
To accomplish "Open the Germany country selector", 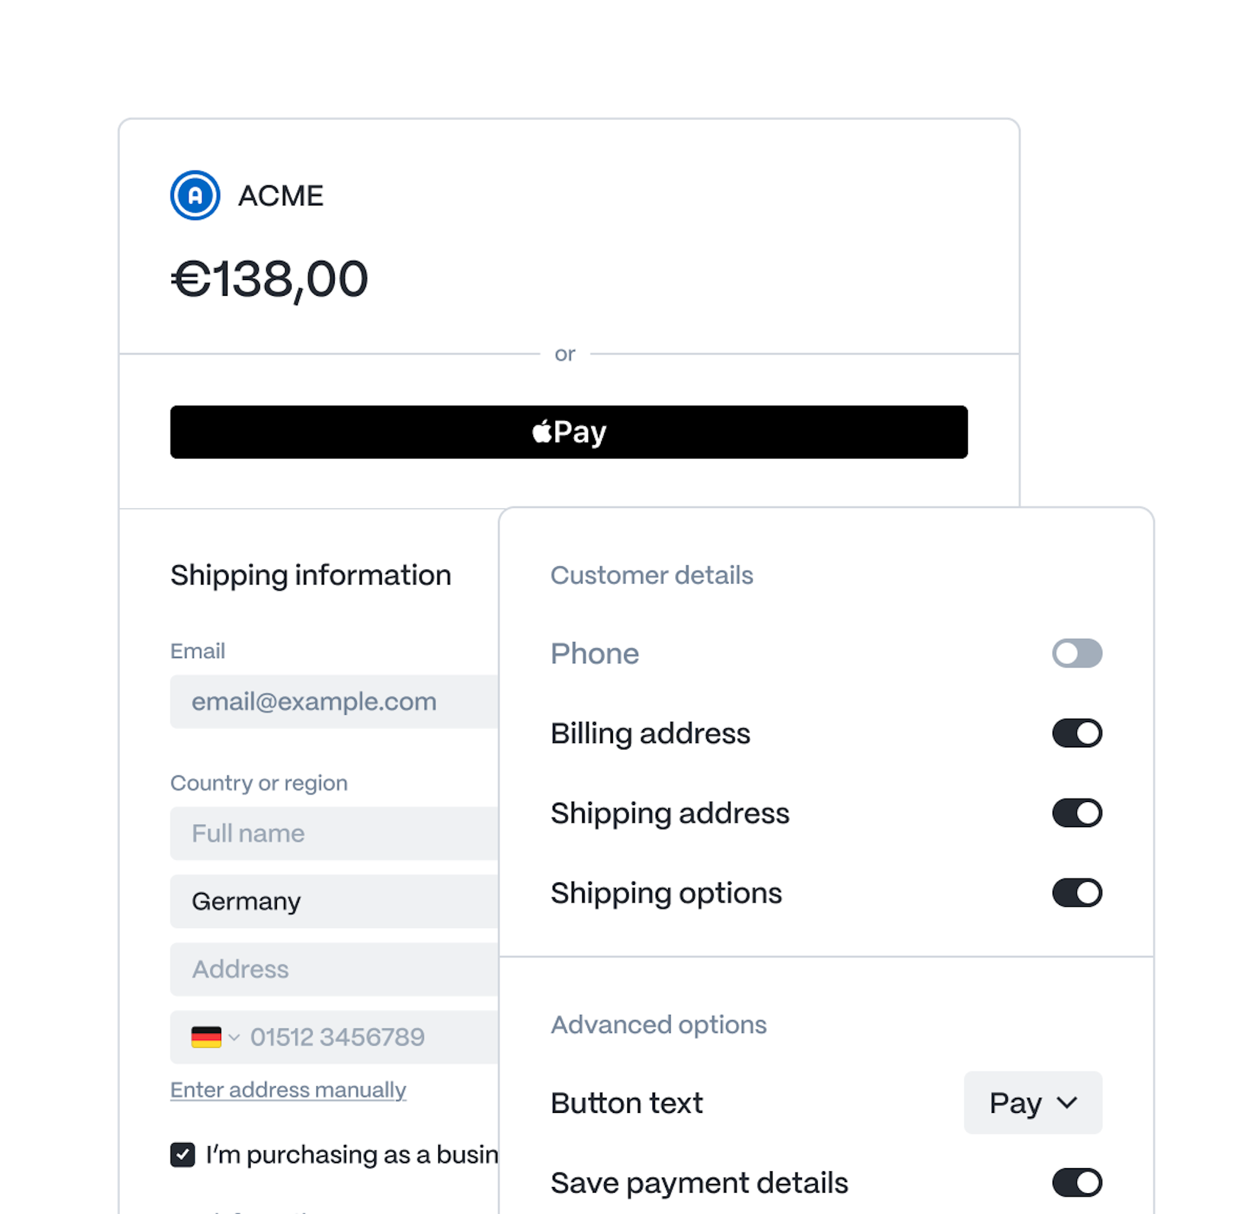I will coord(333,901).
